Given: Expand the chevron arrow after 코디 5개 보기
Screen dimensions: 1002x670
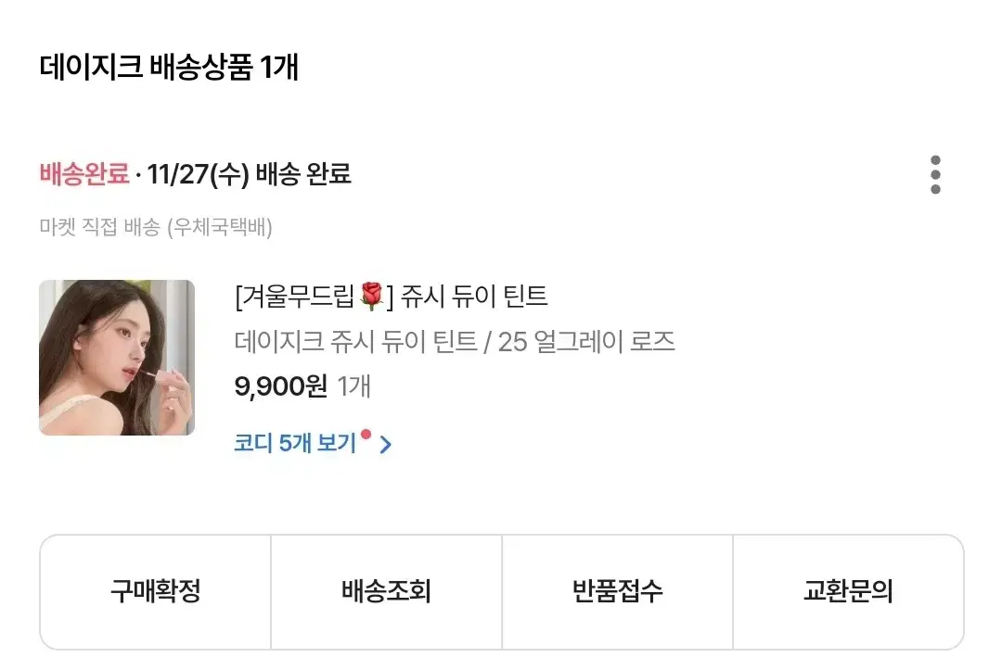Looking at the screenshot, I should 385,444.
